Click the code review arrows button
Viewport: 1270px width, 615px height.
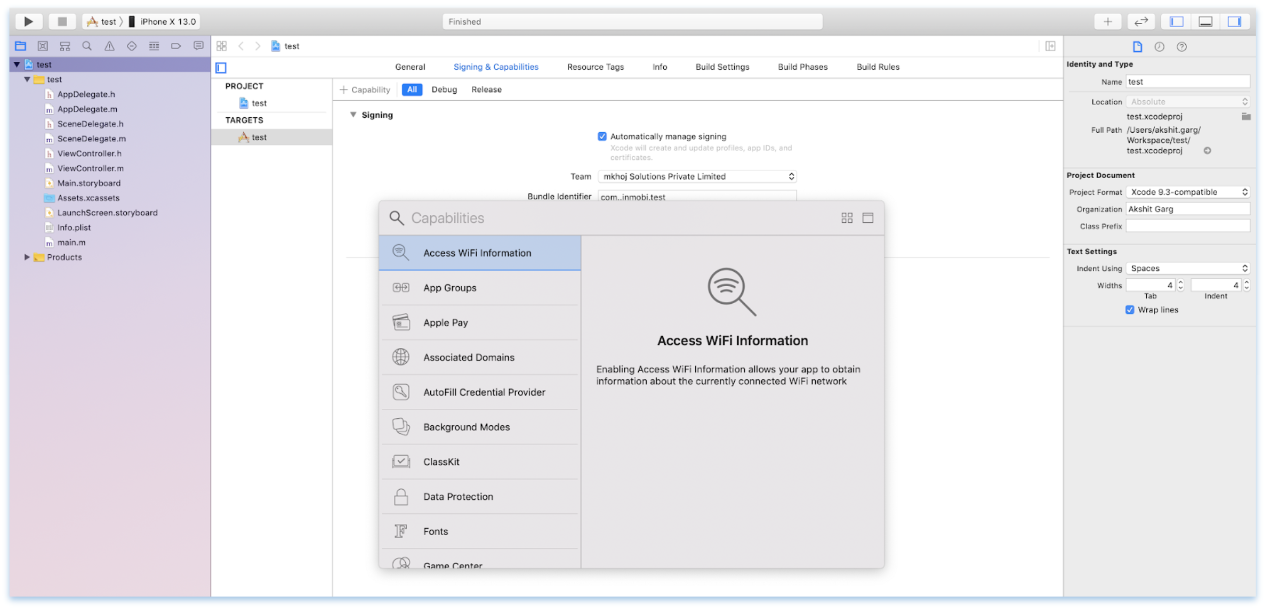coord(1141,21)
